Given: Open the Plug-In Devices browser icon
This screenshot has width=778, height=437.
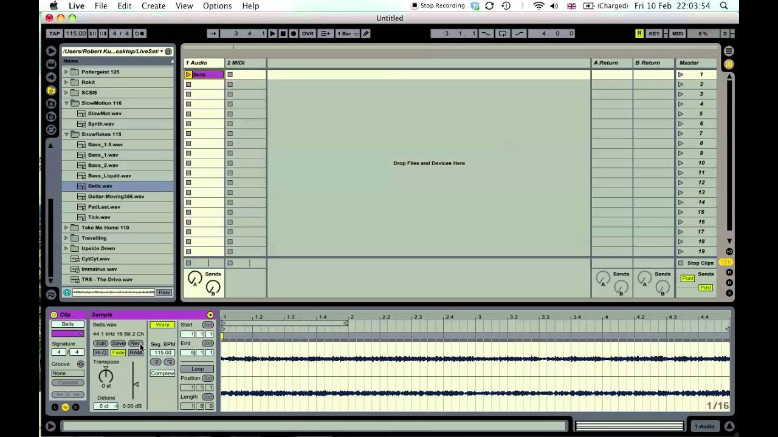Looking at the screenshot, I should point(51,77).
